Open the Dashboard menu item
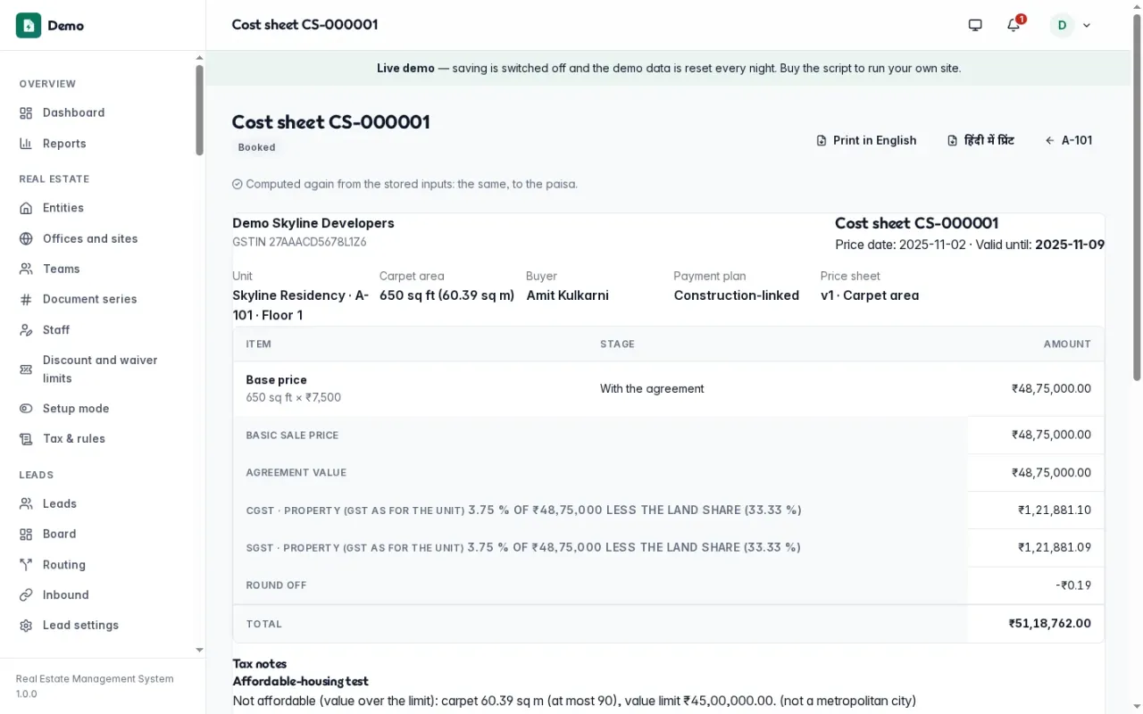The image size is (1143, 714). [98, 112]
